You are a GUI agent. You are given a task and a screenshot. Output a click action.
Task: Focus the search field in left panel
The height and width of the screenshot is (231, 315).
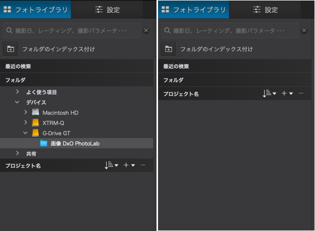[x=72, y=31]
